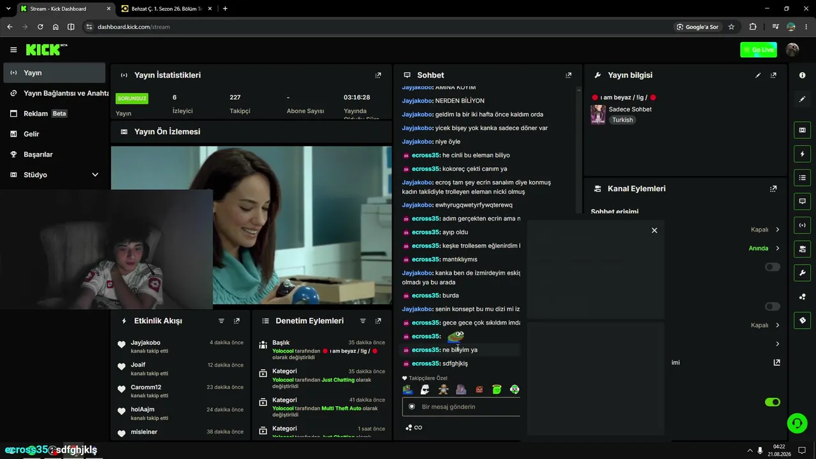Pick the green halo emote
The height and width of the screenshot is (459, 816).
[497, 390]
